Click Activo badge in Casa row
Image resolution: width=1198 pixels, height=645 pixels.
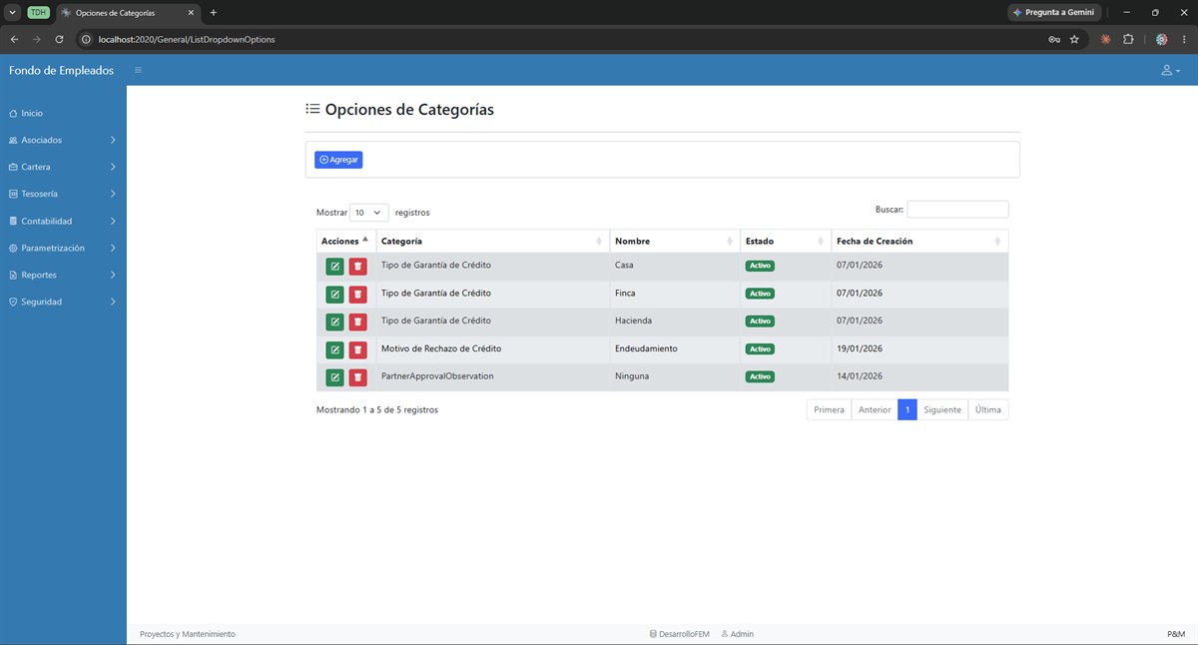click(760, 266)
